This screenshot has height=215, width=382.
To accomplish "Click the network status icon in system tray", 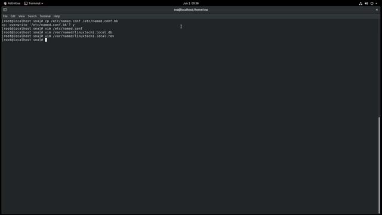I will click(x=361, y=4).
